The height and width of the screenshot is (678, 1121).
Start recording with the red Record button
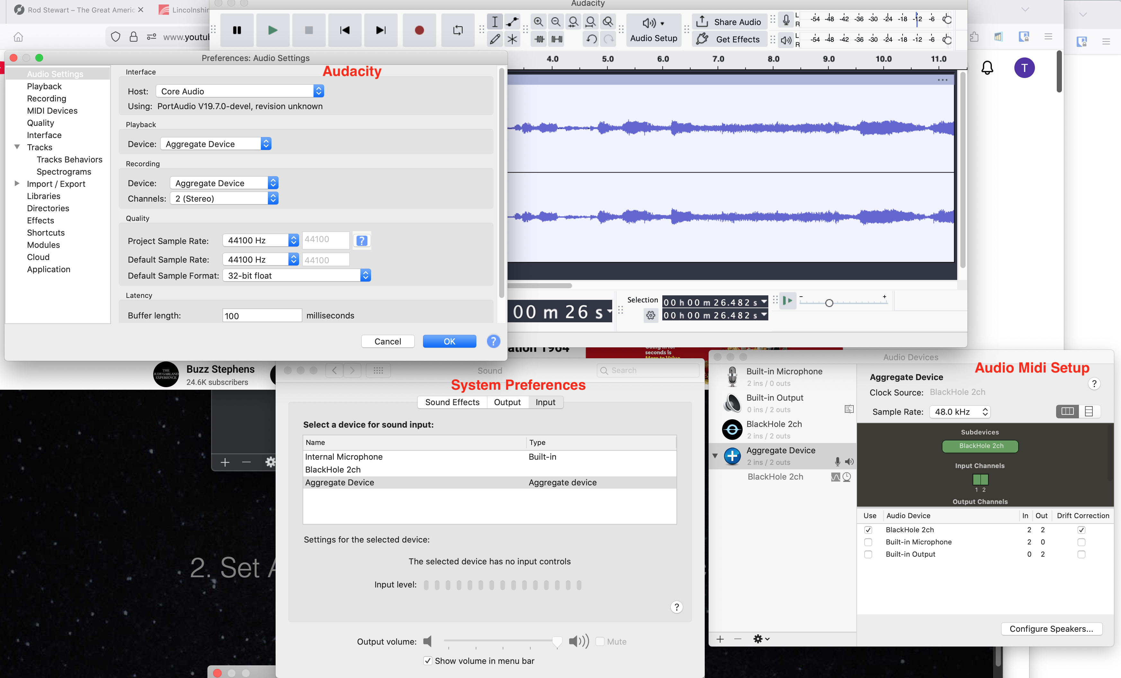pyautogui.click(x=419, y=30)
